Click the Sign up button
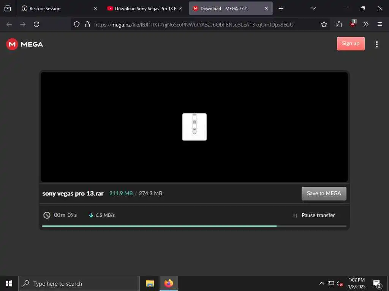This screenshot has width=389, height=291. pos(351,44)
